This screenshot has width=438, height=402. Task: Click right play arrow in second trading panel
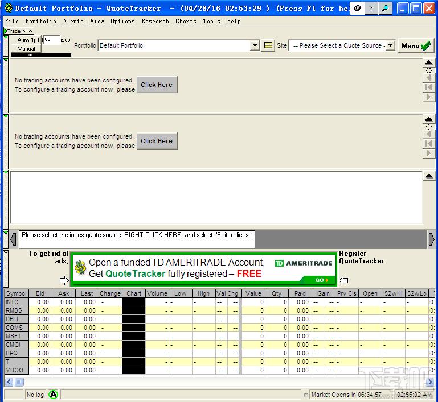[428, 154]
